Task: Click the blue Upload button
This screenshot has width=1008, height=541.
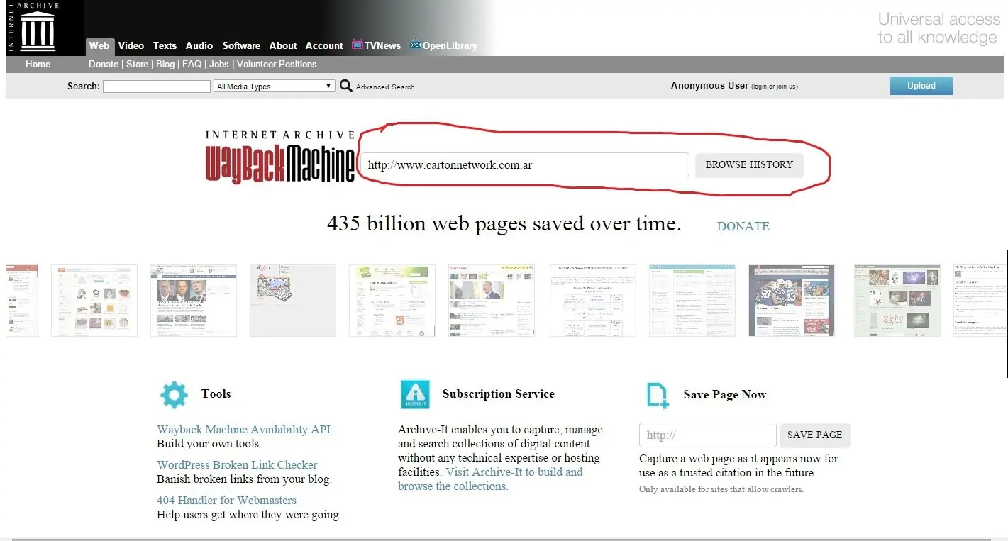Action: click(x=921, y=86)
